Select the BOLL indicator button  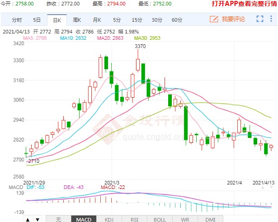point(160,220)
